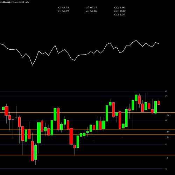Select the 52 price axis label
Viewport: 175px width, 175px height.
click(x=166, y=169)
